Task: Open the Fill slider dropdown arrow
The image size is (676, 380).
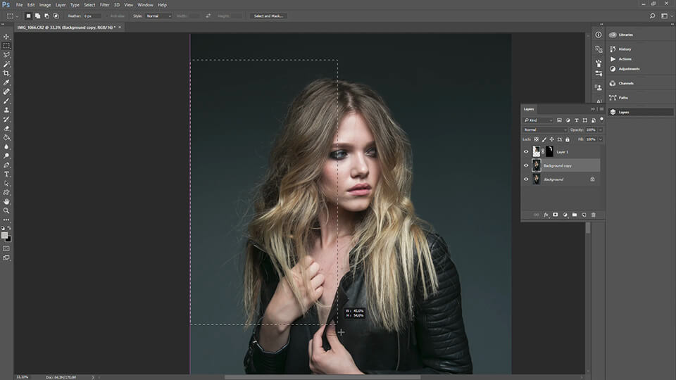Action: pos(600,139)
